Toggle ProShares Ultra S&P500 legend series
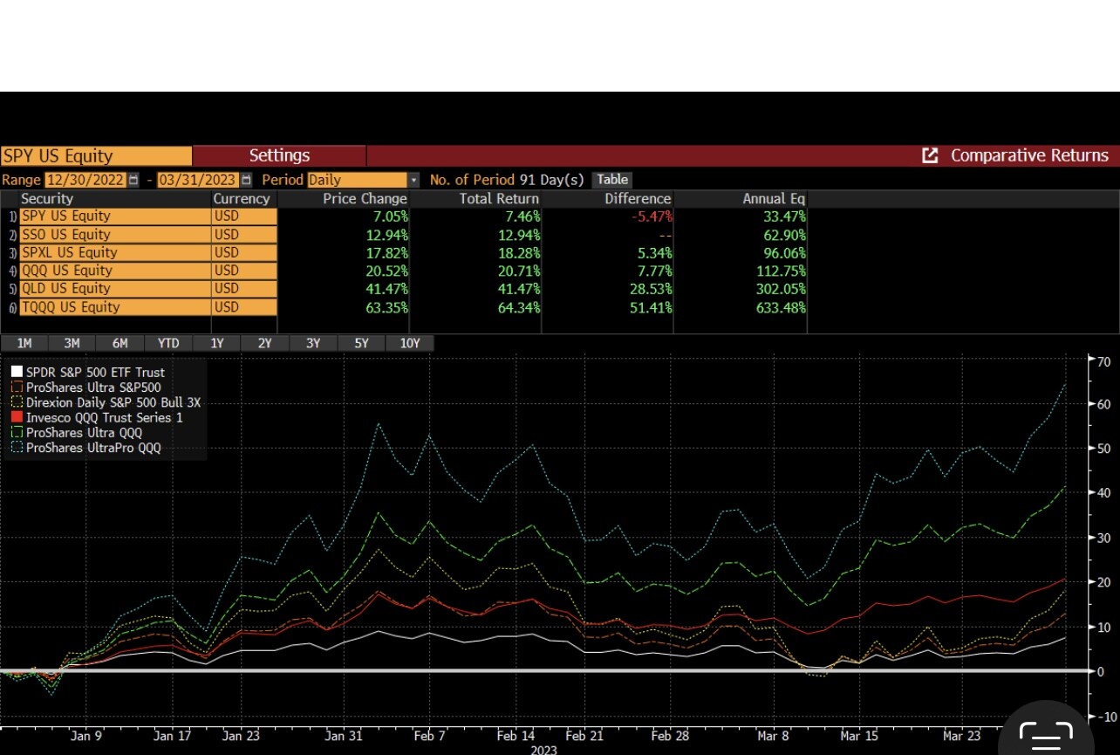1120x755 pixels. coord(93,388)
